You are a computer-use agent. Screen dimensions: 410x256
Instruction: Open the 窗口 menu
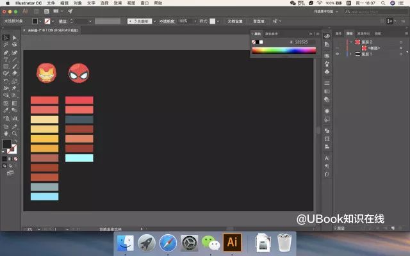click(x=145, y=3)
